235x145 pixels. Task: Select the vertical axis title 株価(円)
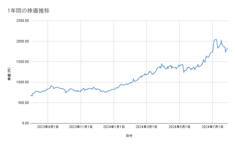9,72
